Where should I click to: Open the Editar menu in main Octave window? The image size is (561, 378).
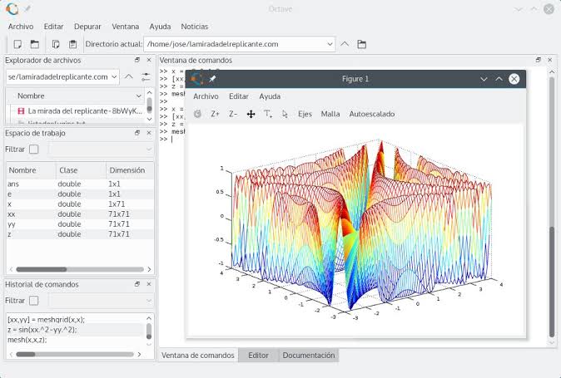click(x=53, y=27)
